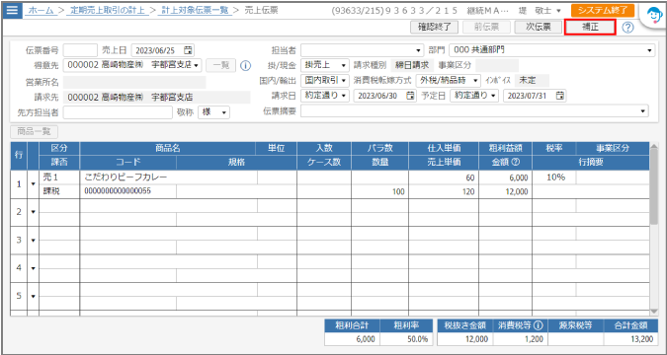Screen dimensions: 667x355
Task: Click row 1 区分 cell 売1
Action: [59, 177]
